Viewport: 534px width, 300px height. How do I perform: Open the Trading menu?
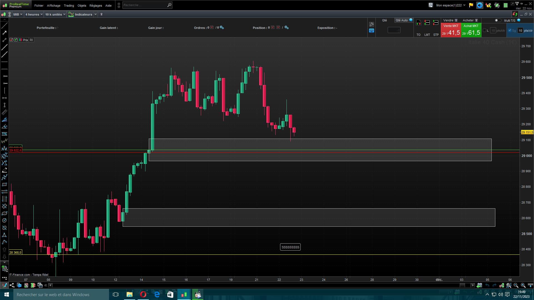pyautogui.click(x=69, y=6)
